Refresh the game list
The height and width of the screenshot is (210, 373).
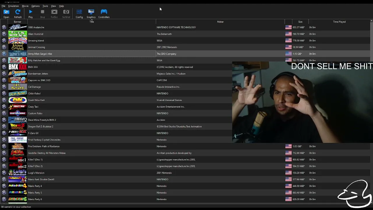point(18,13)
